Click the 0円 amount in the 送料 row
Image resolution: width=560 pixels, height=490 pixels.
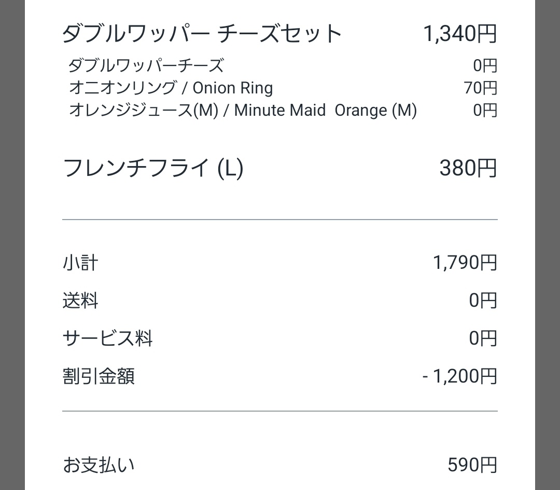click(483, 301)
